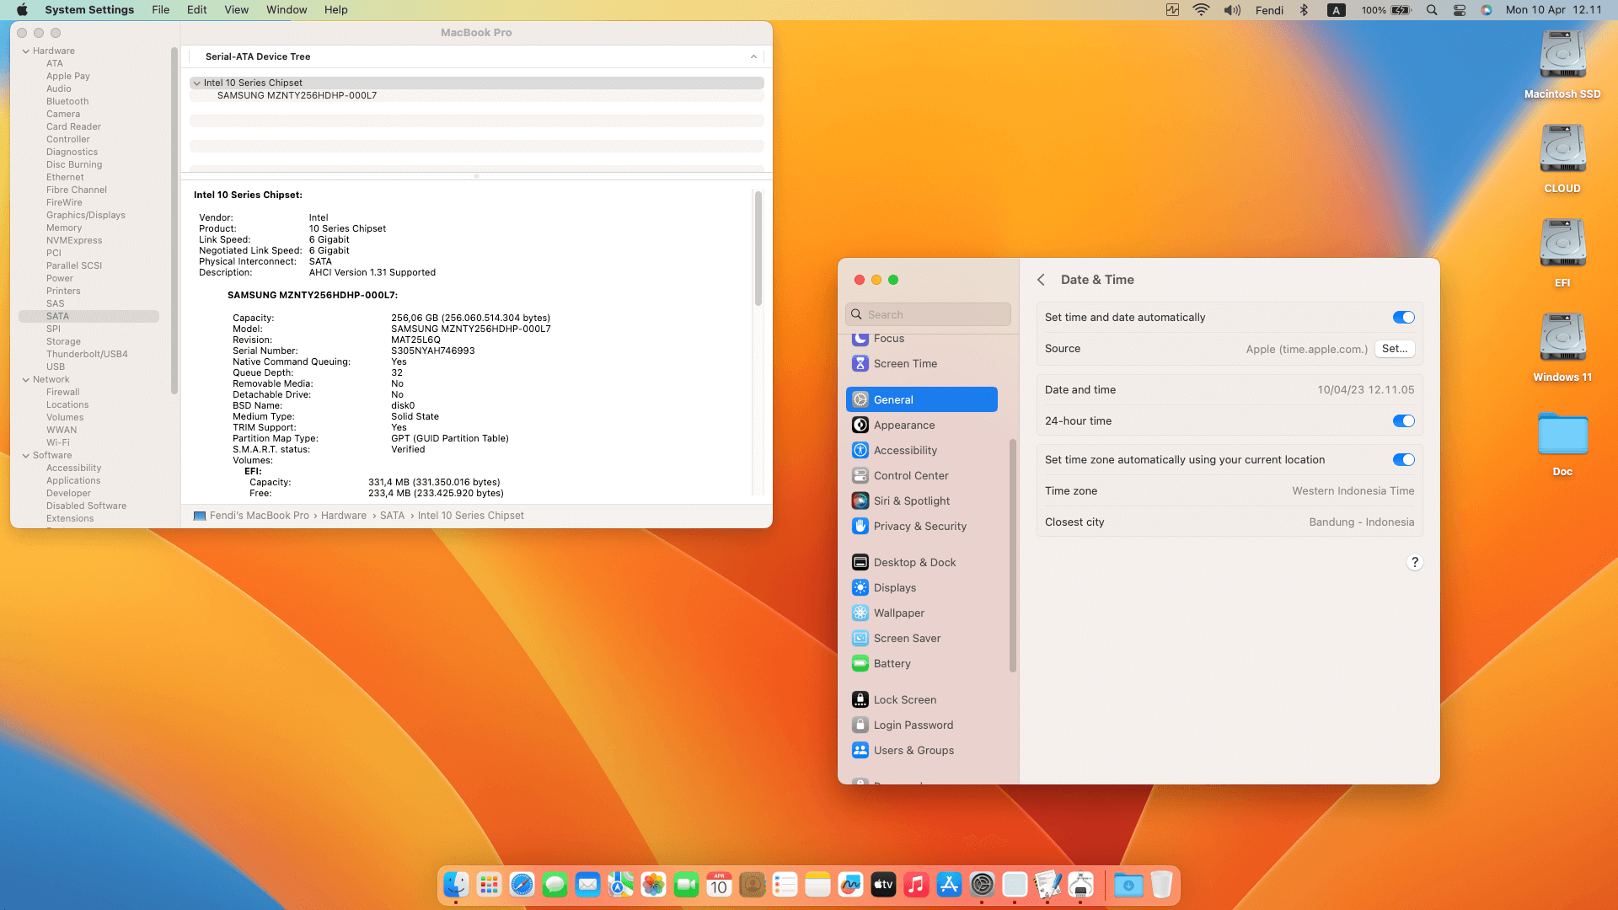1618x910 pixels.
Task: Open Wallpaper settings
Action: (x=922, y=613)
